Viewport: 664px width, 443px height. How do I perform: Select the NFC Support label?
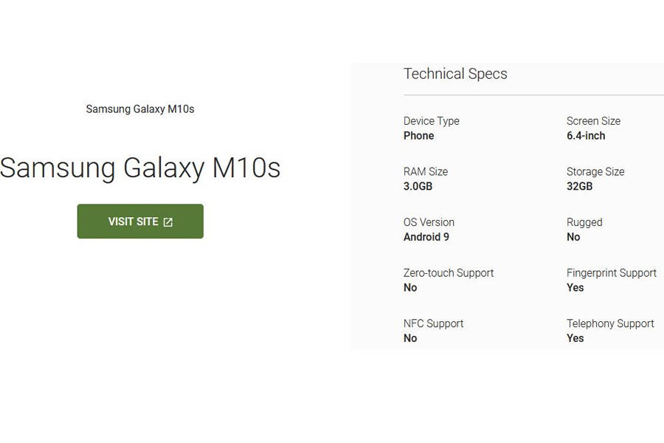434,323
